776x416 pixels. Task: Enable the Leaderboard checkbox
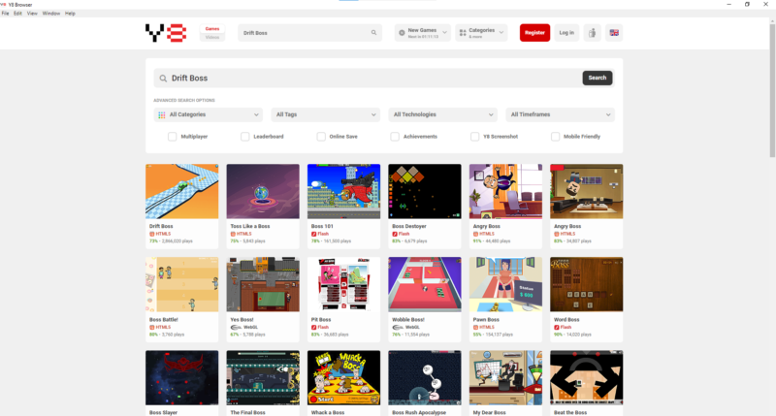245,137
